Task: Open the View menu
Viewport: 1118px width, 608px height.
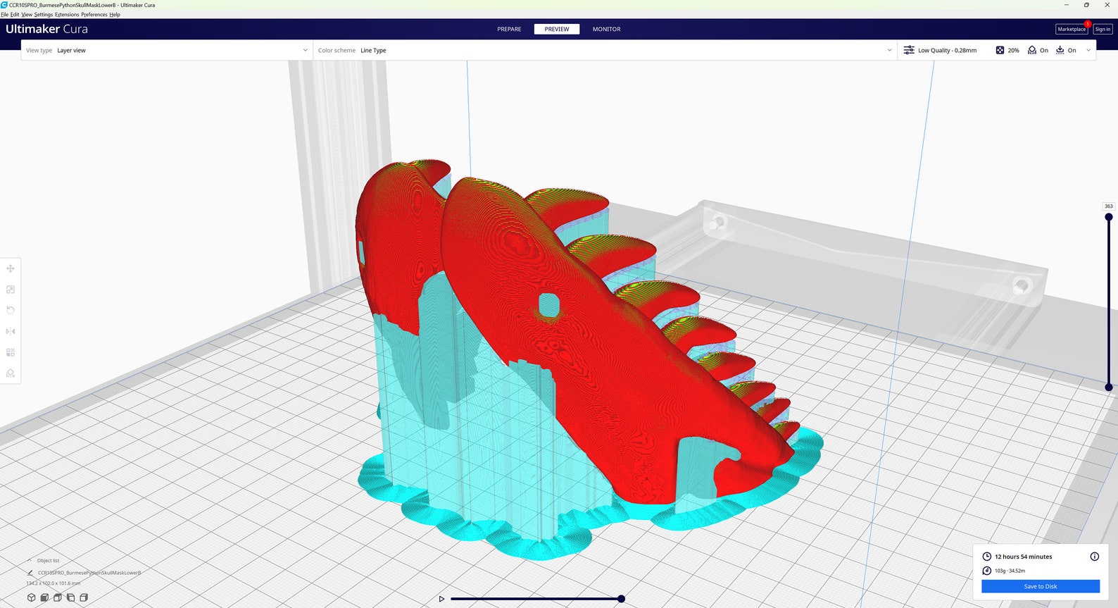Action: [27, 15]
